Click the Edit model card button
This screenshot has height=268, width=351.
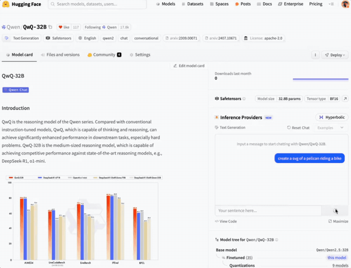[189, 66]
